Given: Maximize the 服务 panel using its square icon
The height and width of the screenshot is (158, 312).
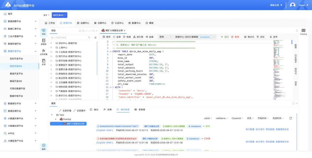Looking at the screenshot, I should tap(294, 104).
